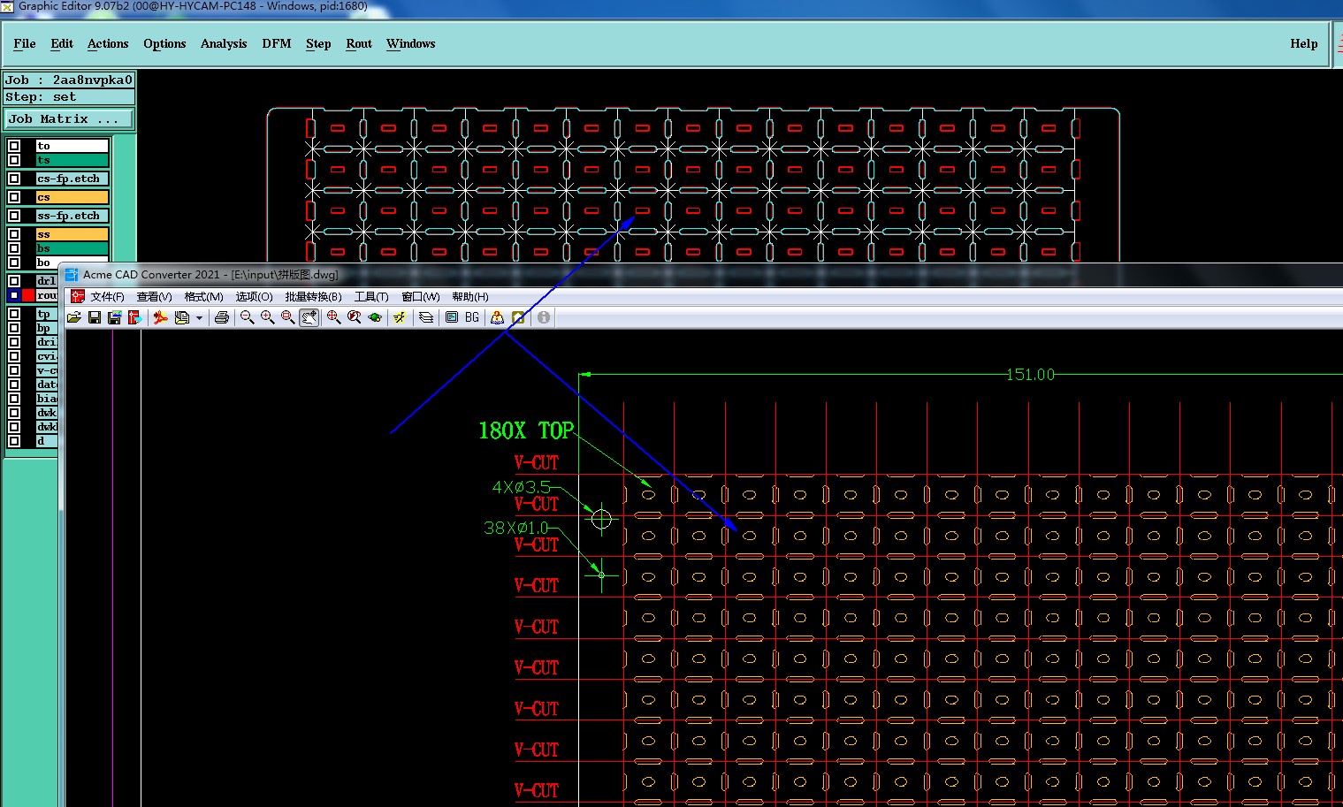Select the green ts layer name
1343x807 pixels.
(x=72, y=160)
